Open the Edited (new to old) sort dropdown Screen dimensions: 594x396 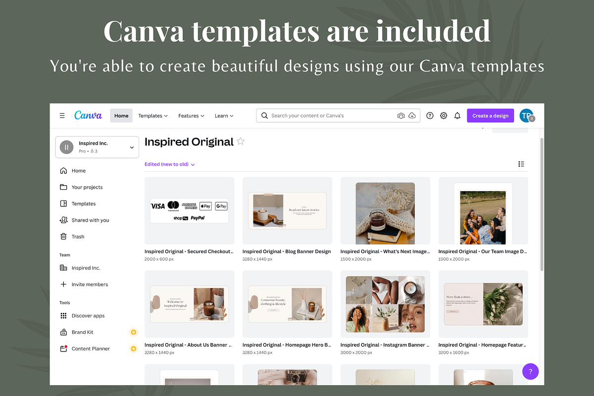(x=170, y=164)
